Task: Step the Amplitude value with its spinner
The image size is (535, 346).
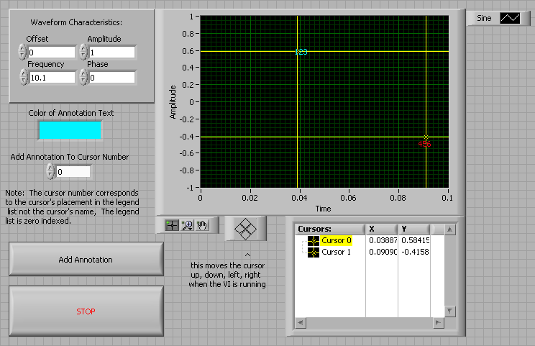Action: pyautogui.click(x=83, y=52)
